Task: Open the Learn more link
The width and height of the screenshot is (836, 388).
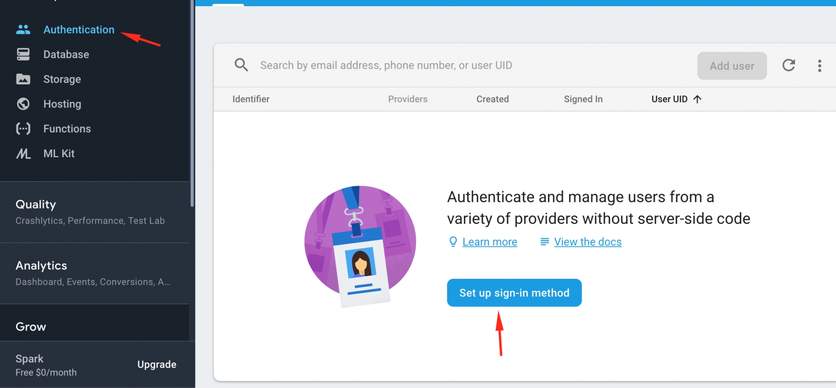Action: pos(489,242)
